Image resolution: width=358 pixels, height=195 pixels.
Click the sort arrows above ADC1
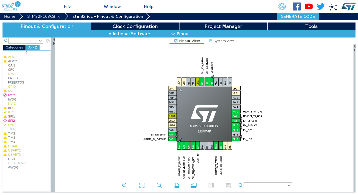click(x=27, y=52)
